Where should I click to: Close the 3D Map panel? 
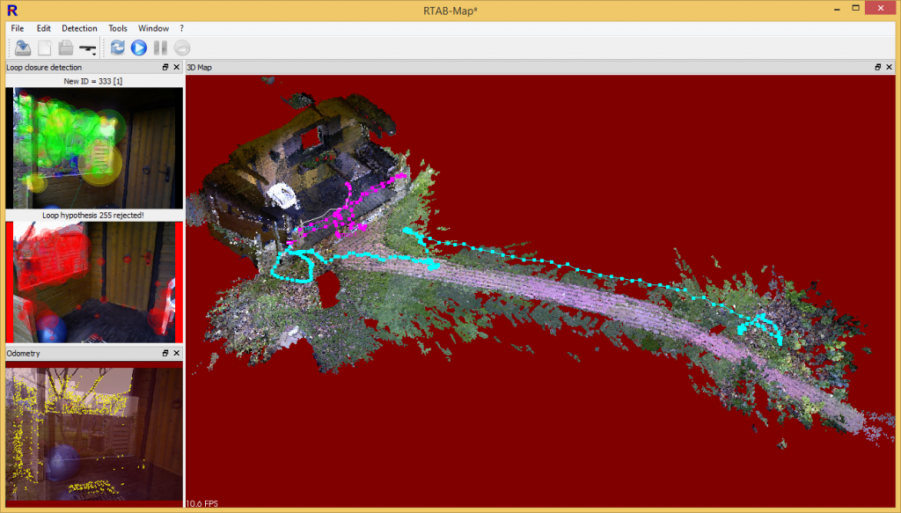click(889, 67)
